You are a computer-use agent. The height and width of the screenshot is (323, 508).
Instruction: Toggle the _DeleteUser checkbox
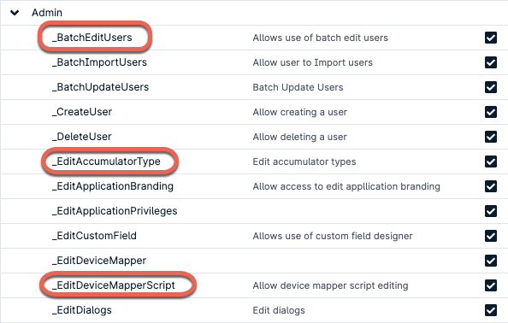pyautogui.click(x=491, y=137)
